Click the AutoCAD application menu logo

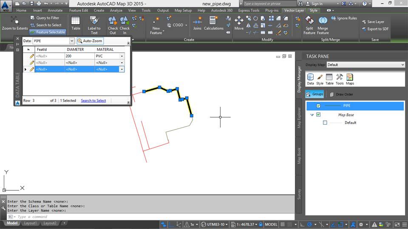[x=6, y=6]
